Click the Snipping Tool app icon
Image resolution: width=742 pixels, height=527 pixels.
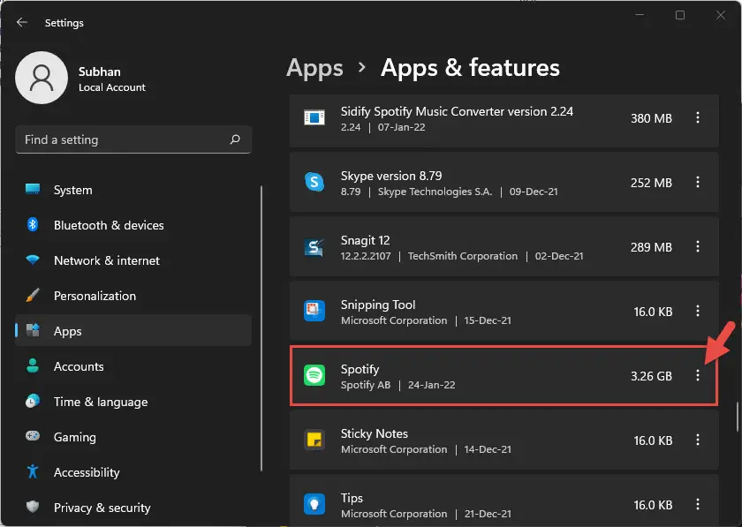pyautogui.click(x=314, y=311)
